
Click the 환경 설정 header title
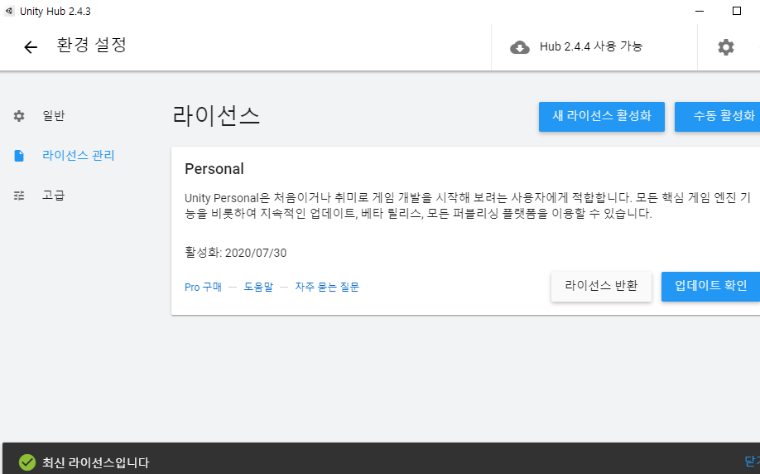(x=92, y=45)
